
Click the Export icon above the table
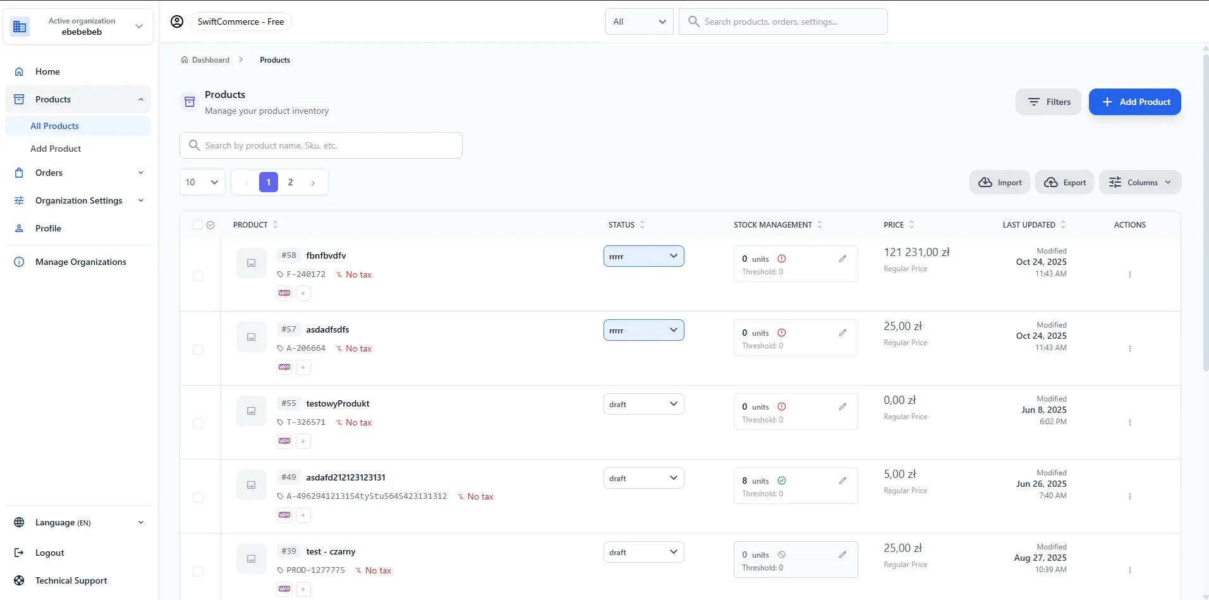(x=1064, y=182)
